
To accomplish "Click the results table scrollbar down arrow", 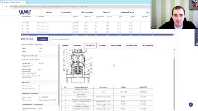I will (x=174, y=35).
